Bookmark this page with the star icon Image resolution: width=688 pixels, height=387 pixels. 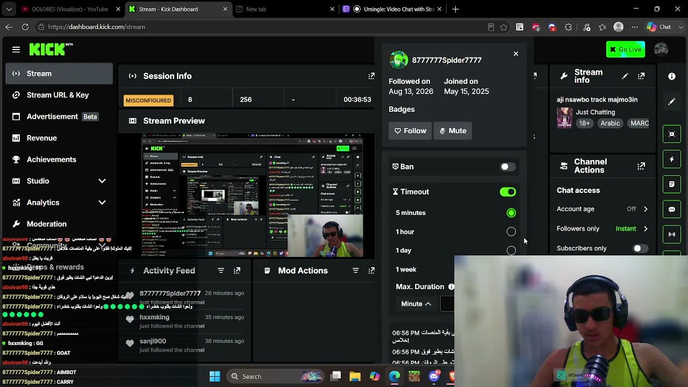point(504,27)
